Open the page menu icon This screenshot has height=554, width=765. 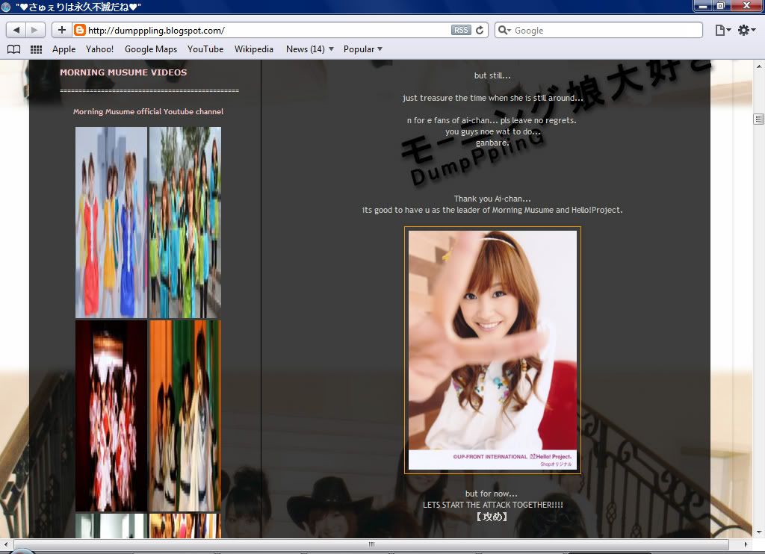click(722, 30)
